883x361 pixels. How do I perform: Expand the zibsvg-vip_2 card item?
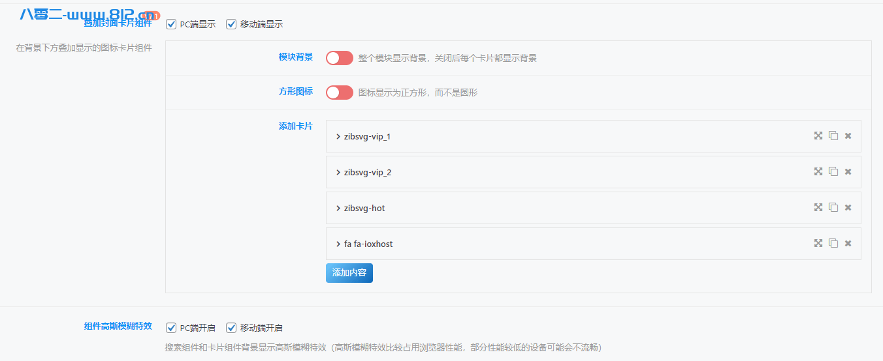click(x=366, y=172)
